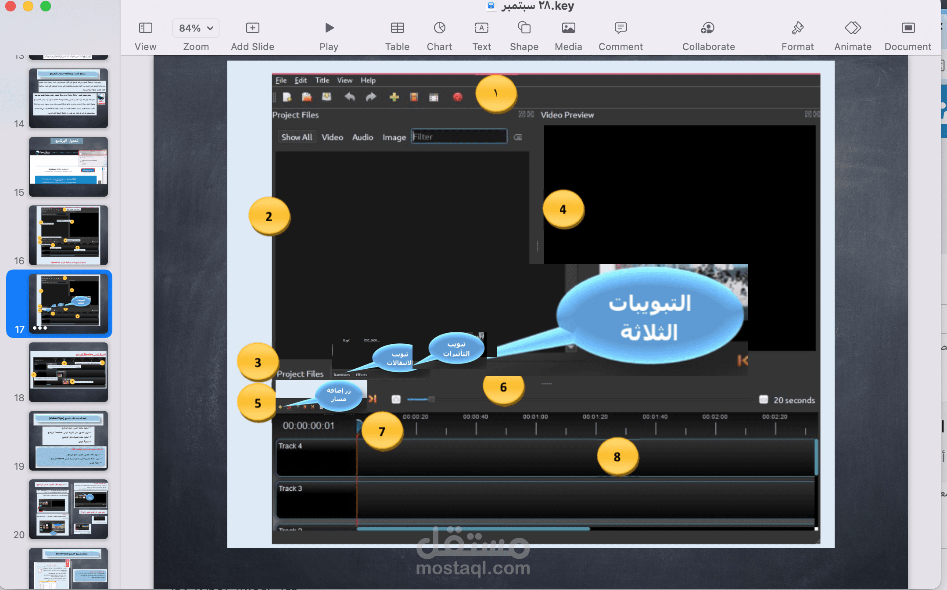The height and width of the screenshot is (590, 947).
Task: Open the Shape picker
Action: [x=524, y=28]
